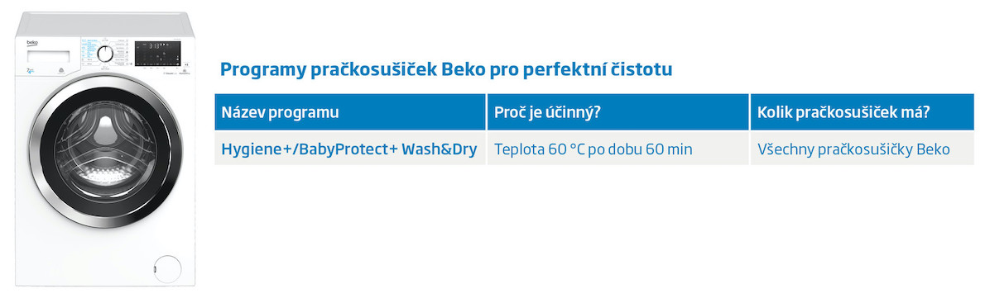Click the washer door glass window
Viewport: 985px width, 298px height.
[100, 150]
